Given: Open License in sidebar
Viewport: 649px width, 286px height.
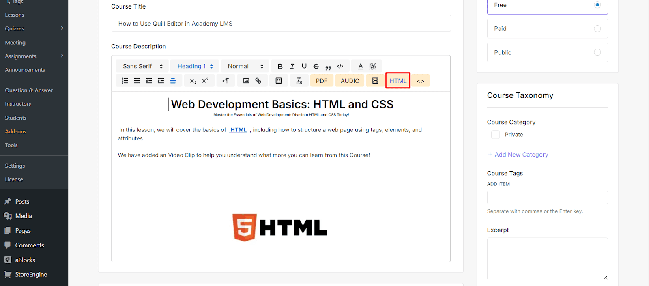Looking at the screenshot, I should click(14, 179).
